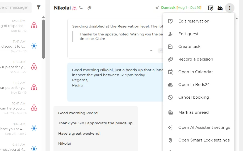Click Airbnb icon of the 11:12 AM conversation
The width and height of the screenshot is (243, 151).
[x=34, y=87]
